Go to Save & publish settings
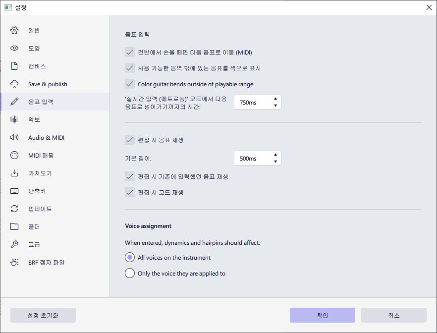Screen dimensions: 437x333 point(55,84)
